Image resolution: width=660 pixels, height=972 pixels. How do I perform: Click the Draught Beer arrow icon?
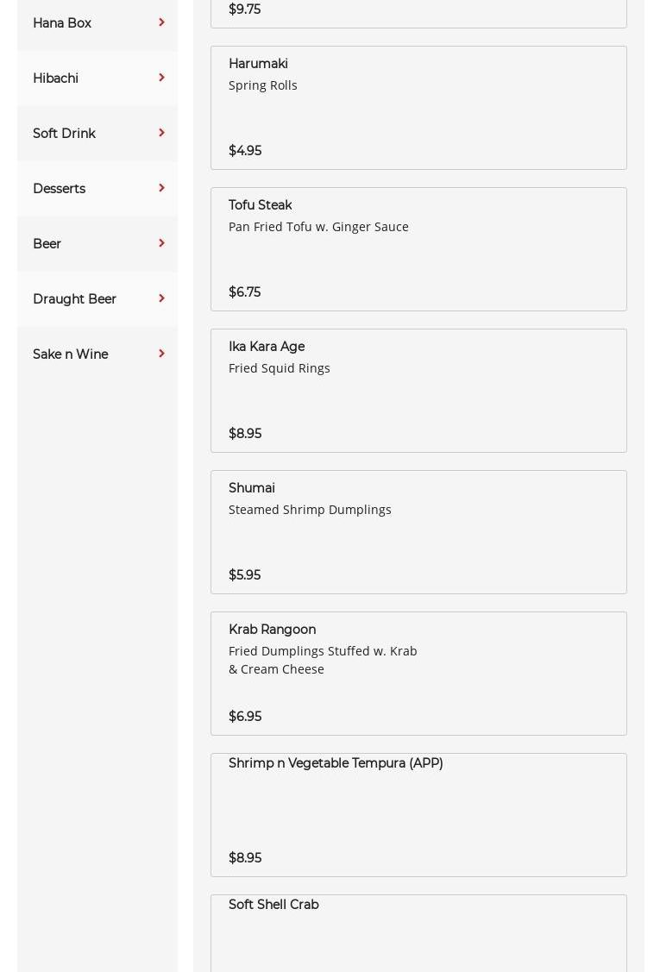(x=161, y=298)
